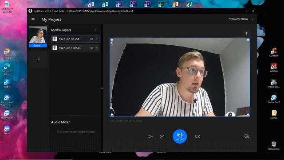Viewport: 284px width, 160px height.
Task: Click camera icon of the 192.168.1.90:554 layer
Action: [55, 39]
